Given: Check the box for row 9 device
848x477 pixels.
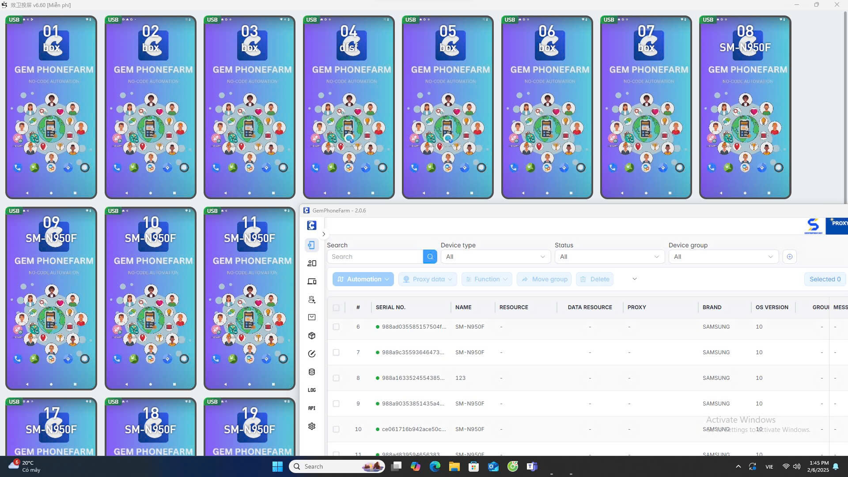Looking at the screenshot, I should (x=336, y=404).
